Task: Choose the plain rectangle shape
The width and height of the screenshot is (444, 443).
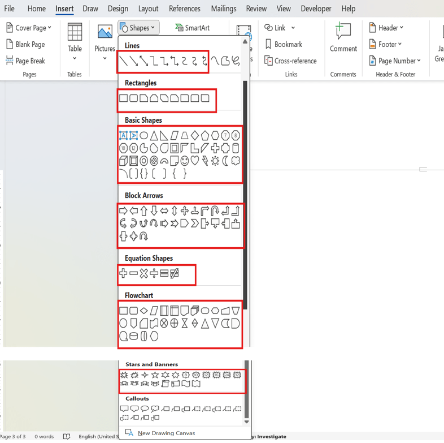Action: [x=123, y=98]
